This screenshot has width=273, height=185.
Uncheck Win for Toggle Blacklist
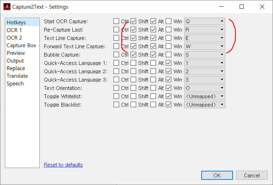coord(169,104)
